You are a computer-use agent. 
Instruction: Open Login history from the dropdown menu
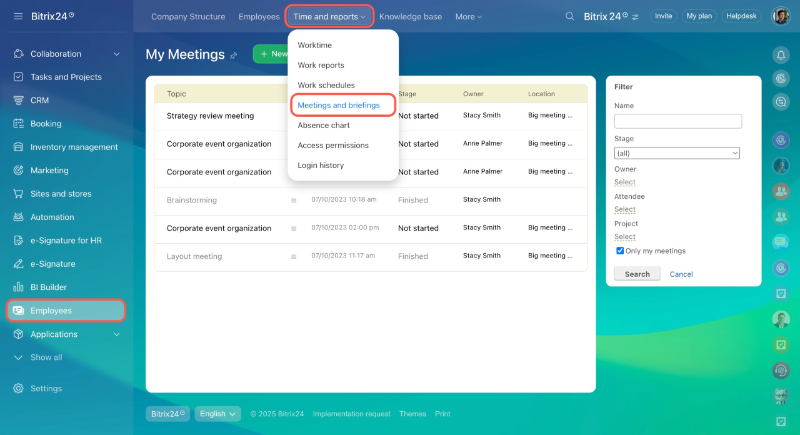(x=321, y=165)
